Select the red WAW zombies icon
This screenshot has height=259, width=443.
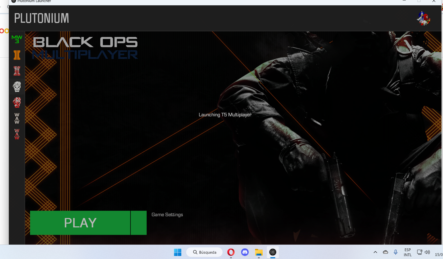(17, 134)
